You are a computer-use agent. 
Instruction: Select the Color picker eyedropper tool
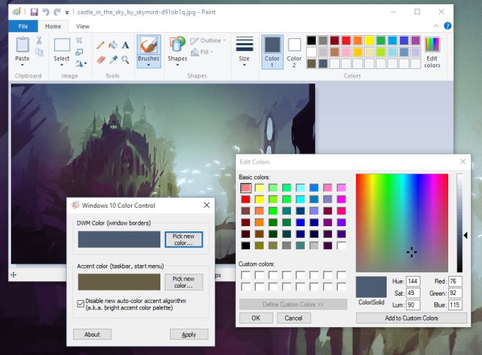click(x=113, y=59)
